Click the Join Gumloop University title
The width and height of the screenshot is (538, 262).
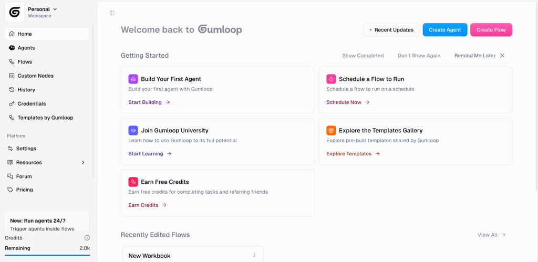click(x=174, y=130)
